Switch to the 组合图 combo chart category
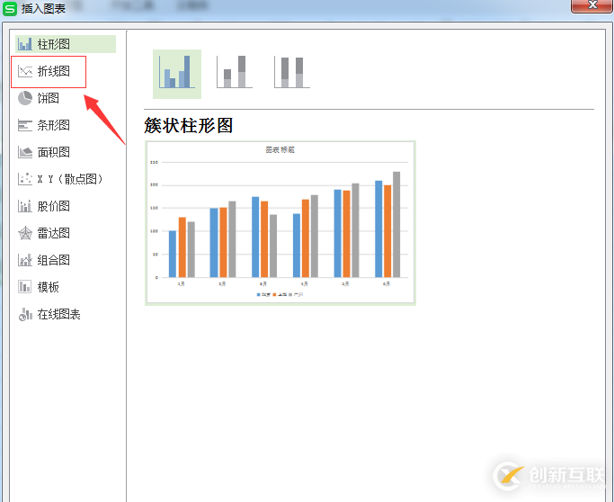614x502 pixels. coord(53,260)
